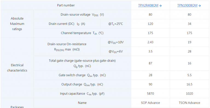The width and height of the screenshot is (210, 108).
Task: Click the @VGS=6V condition cell
Action: [x=116, y=51]
